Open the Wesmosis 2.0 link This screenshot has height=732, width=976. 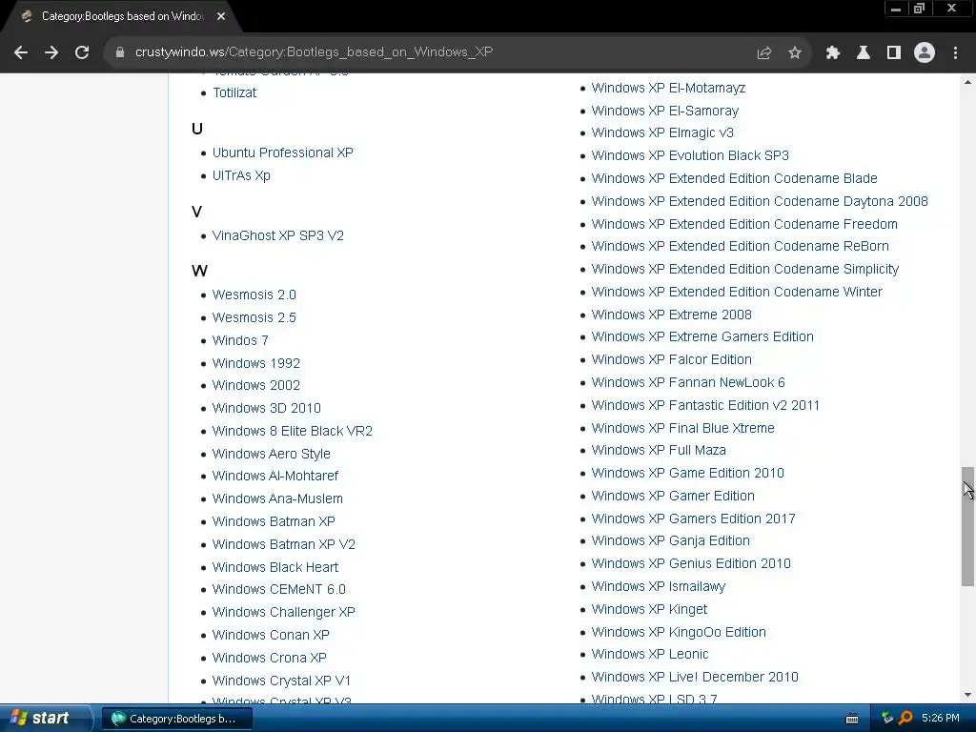click(254, 295)
